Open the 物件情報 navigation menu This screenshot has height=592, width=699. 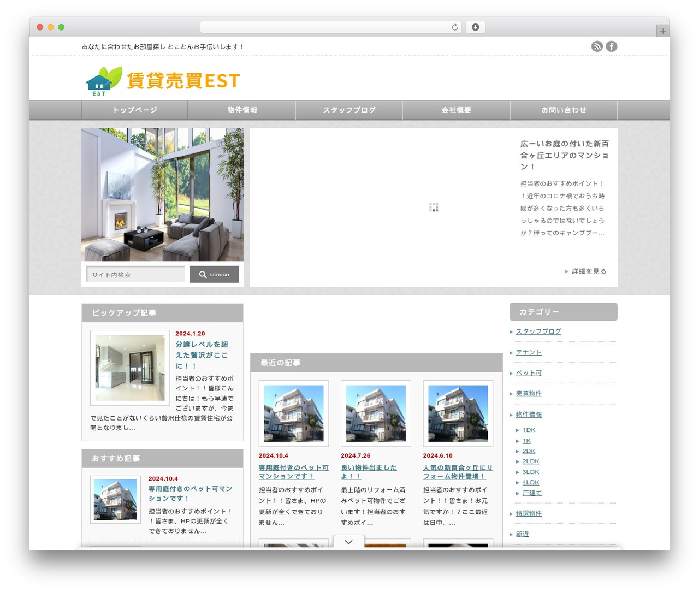(242, 110)
